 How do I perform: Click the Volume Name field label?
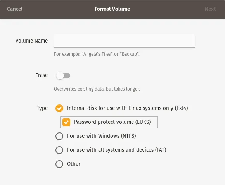coord(31,41)
